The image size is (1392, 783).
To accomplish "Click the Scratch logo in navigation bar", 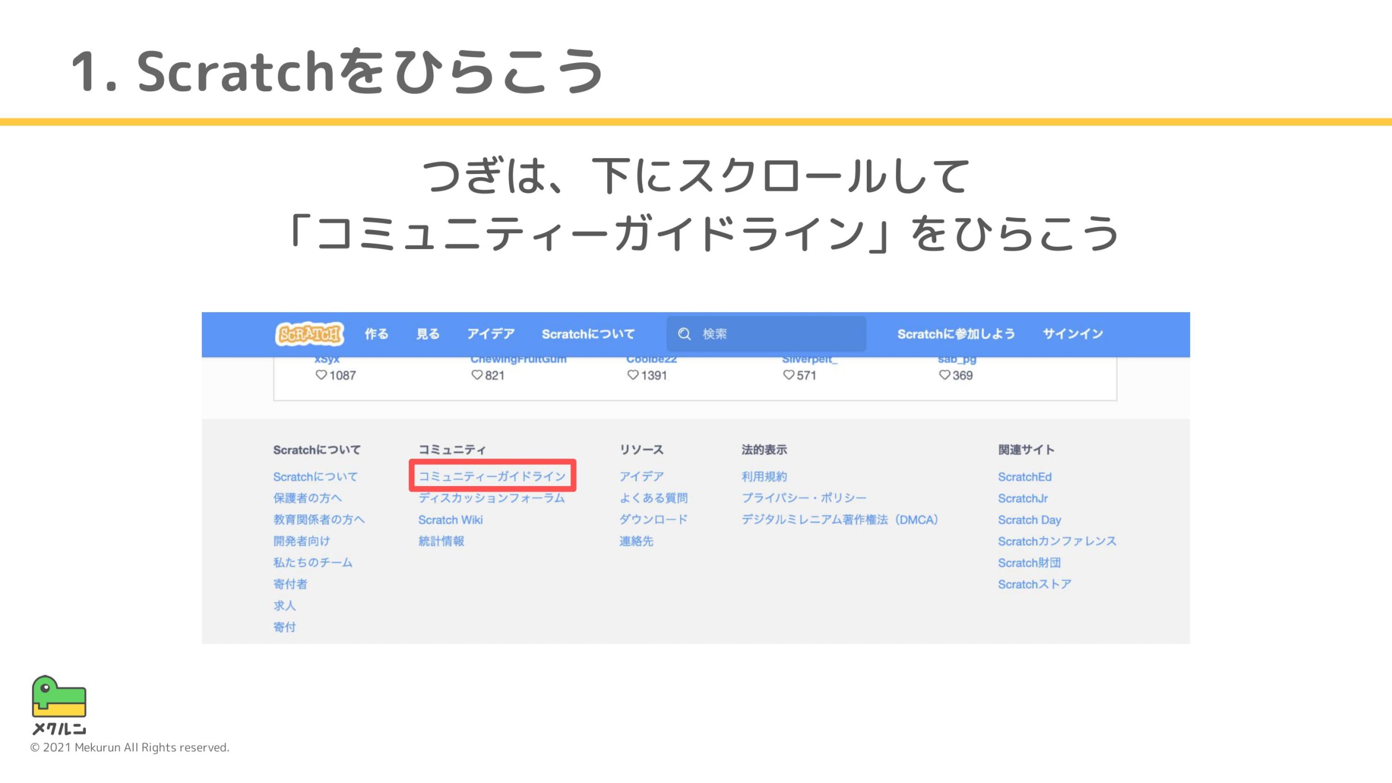I will pos(310,333).
